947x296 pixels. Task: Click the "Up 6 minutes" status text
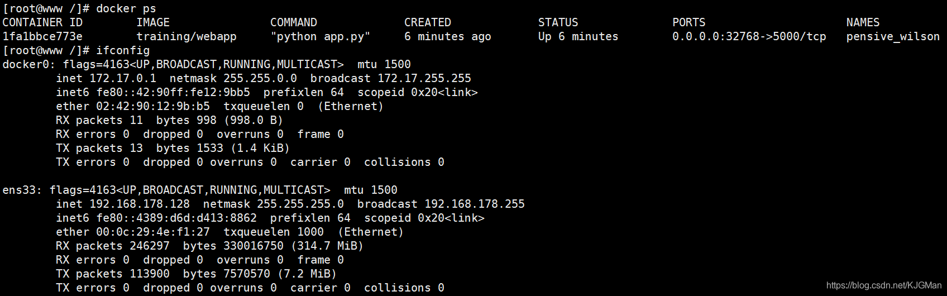tap(578, 36)
